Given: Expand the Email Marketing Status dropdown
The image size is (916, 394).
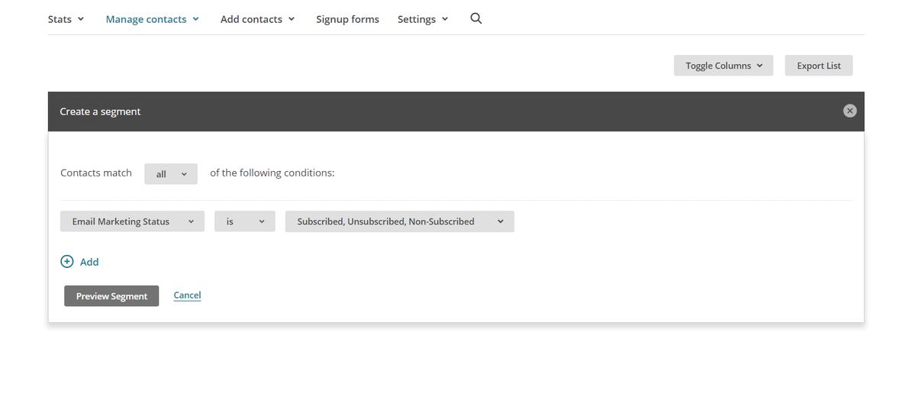Looking at the screenshot, I should coord(132,221).
